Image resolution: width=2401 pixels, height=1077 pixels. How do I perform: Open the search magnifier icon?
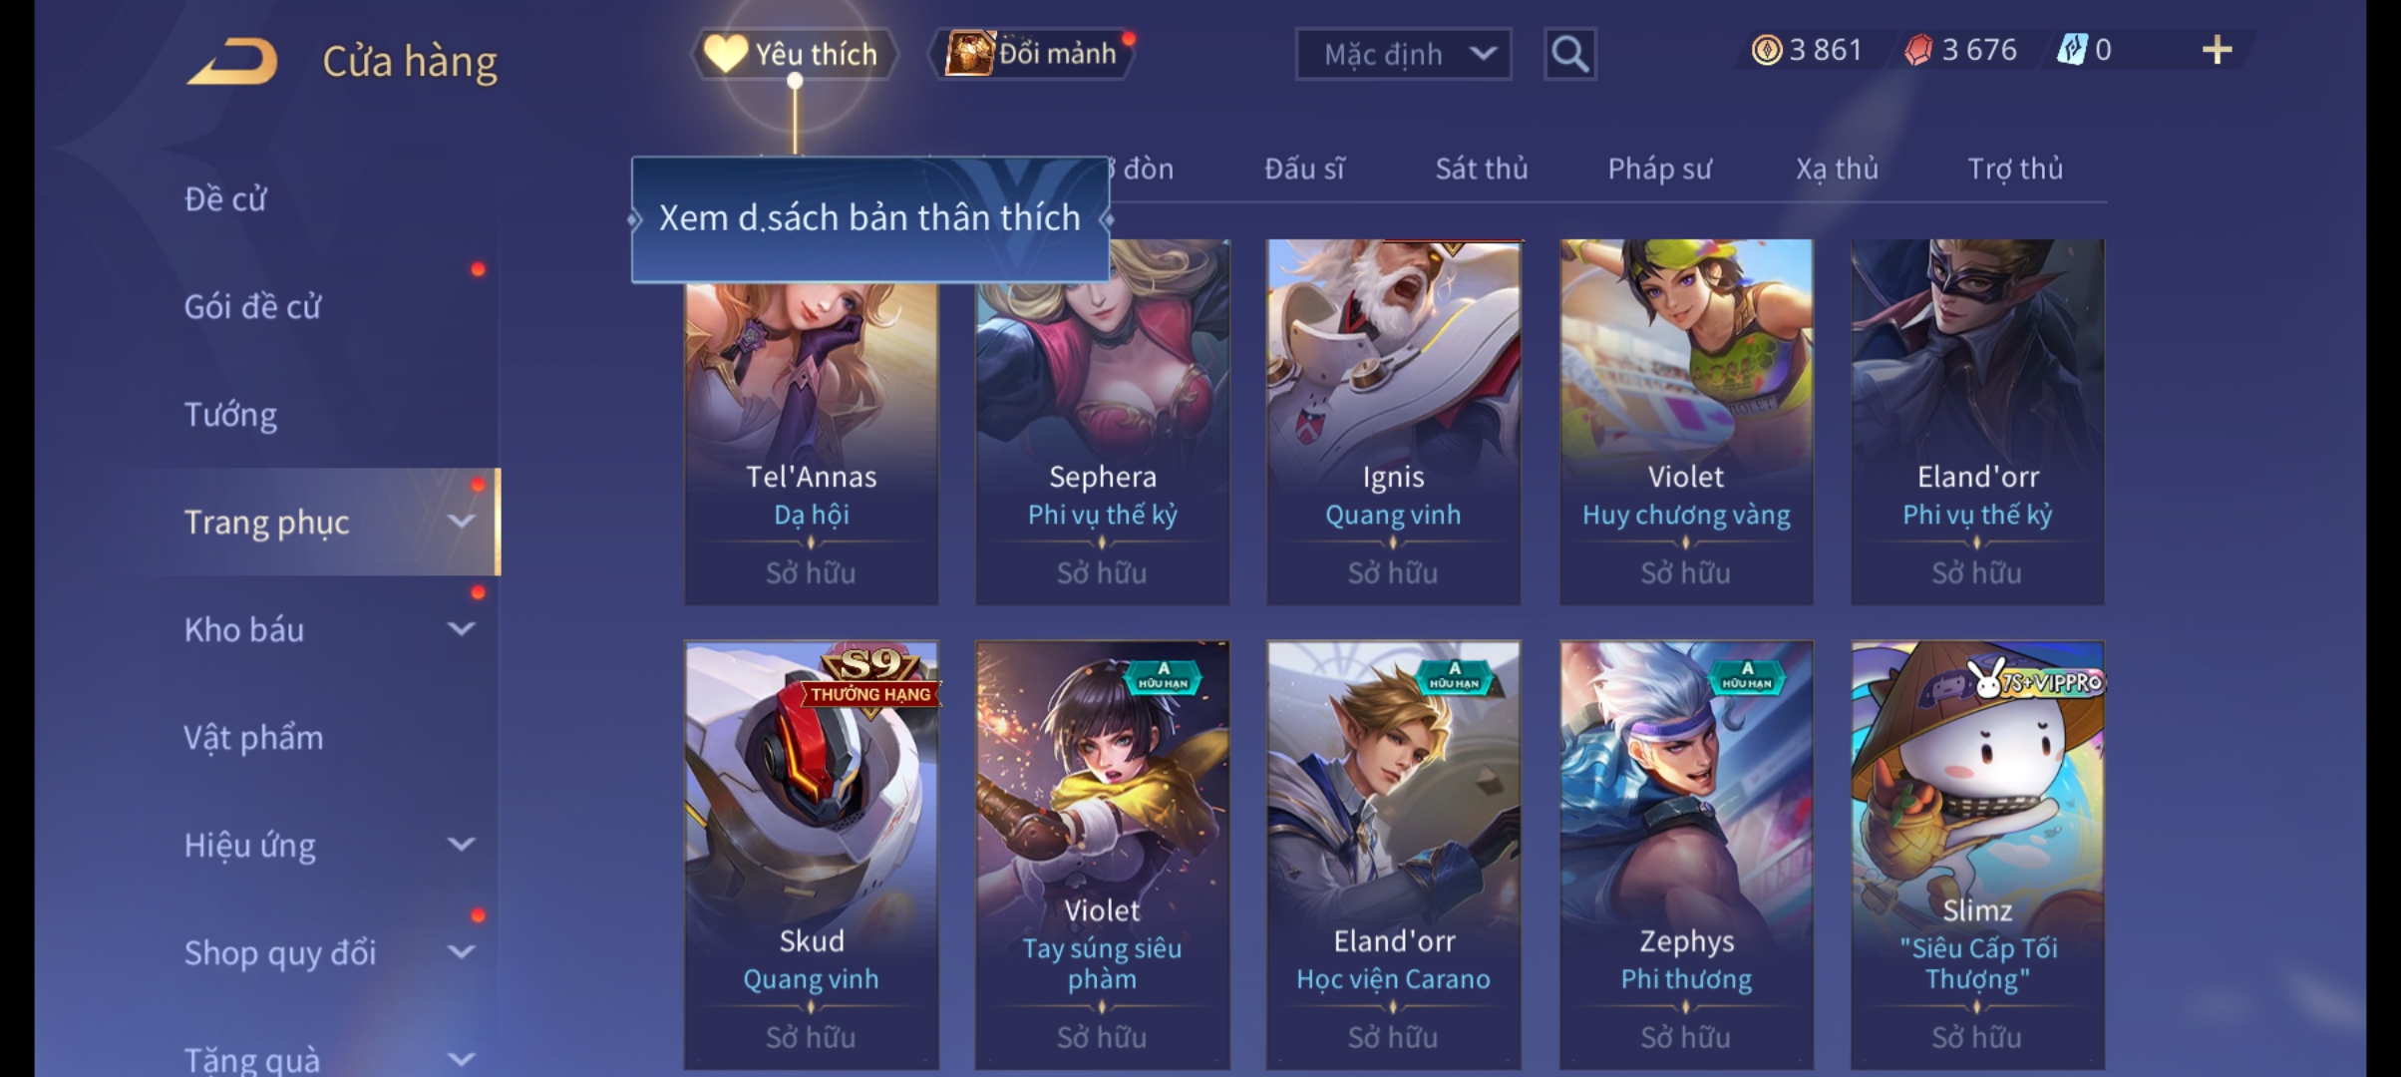tap(1569, 54)
